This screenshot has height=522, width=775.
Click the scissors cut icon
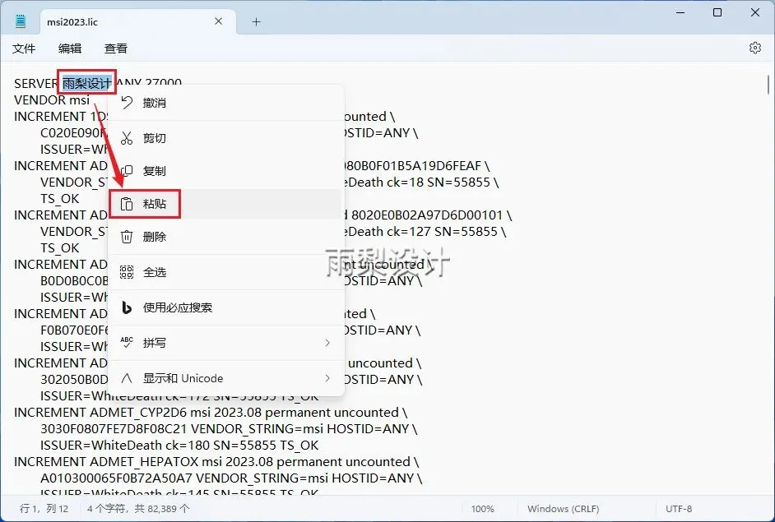point(127,138)
